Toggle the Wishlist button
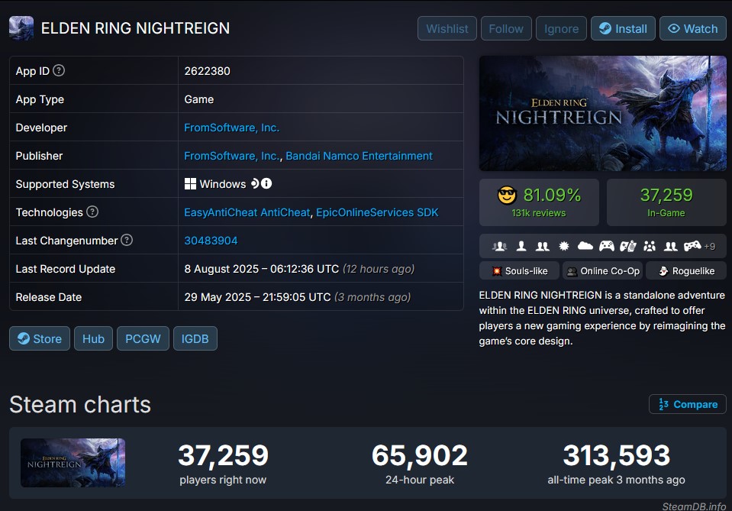Image resolution: width=732 pixels, height=511 pixels. 447,28
